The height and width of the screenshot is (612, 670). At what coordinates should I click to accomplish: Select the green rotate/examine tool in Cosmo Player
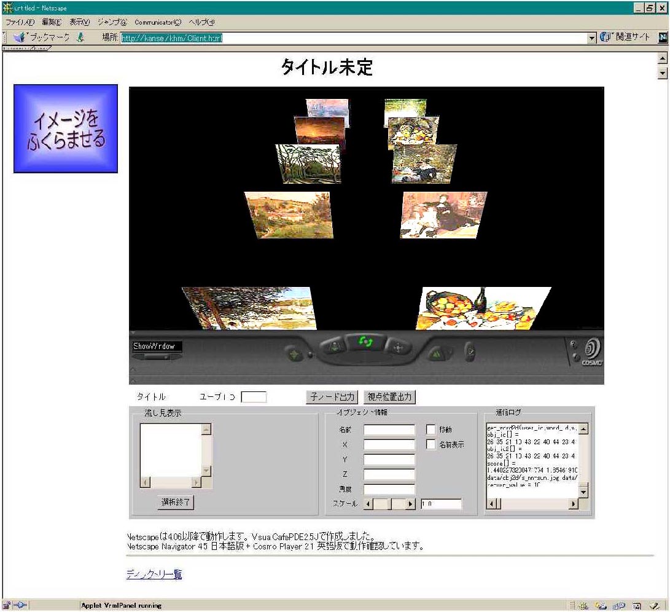point(365,342)
